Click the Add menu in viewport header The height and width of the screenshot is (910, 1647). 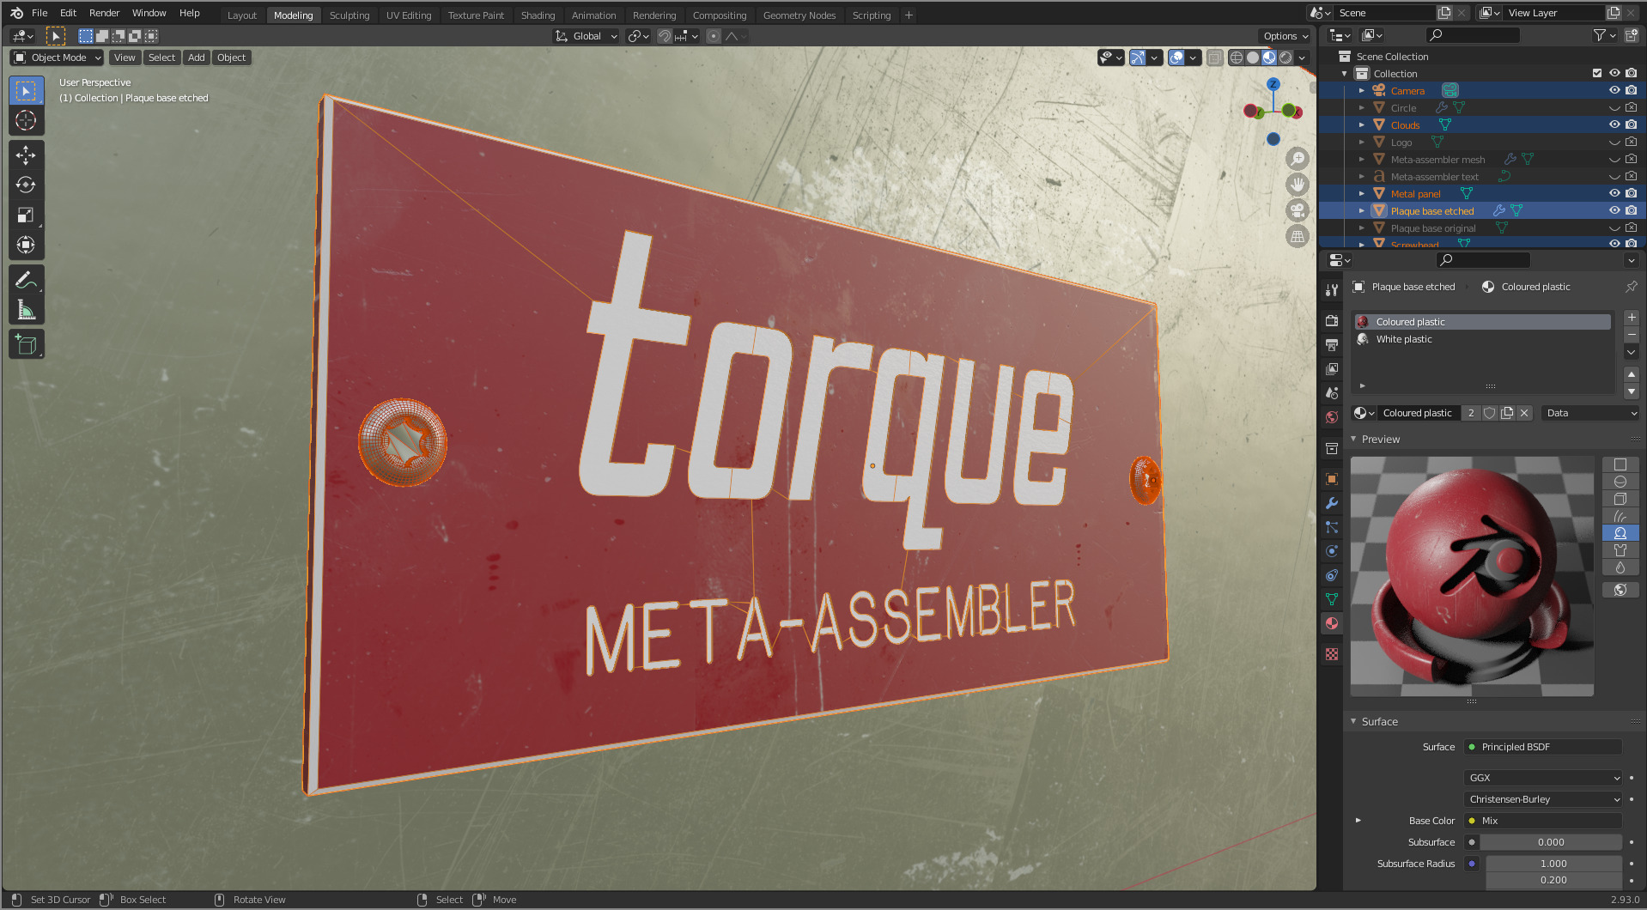(x=196, y=58)
